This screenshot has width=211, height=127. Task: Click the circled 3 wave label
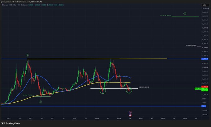(x=185, y=14)
